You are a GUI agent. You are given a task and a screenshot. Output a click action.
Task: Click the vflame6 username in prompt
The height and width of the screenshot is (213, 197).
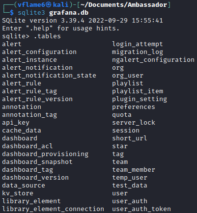31,5
